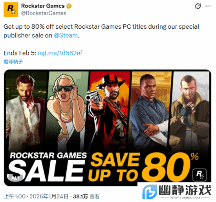Click 翻译帖子 to translate the post
216x202 pixels.
[x=13, y=61]
